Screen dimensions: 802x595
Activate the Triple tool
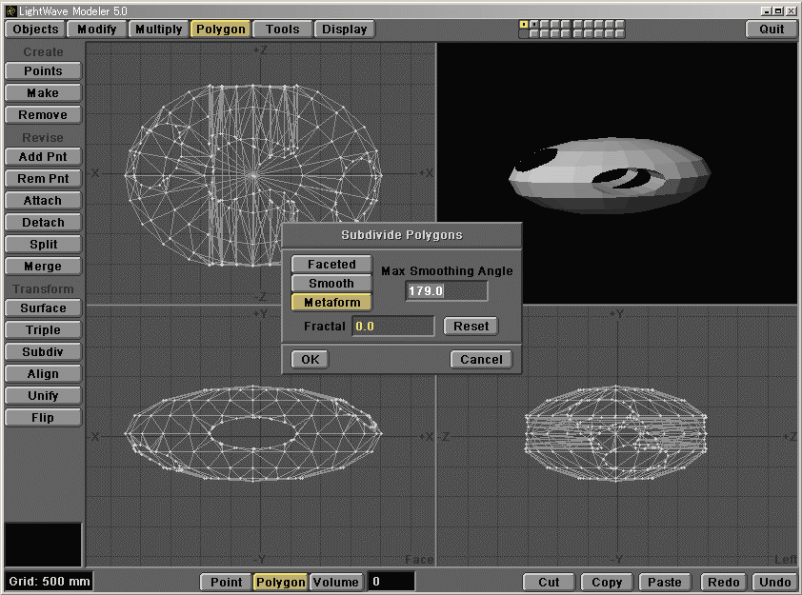pyautogui.click(x=43, y=329)
